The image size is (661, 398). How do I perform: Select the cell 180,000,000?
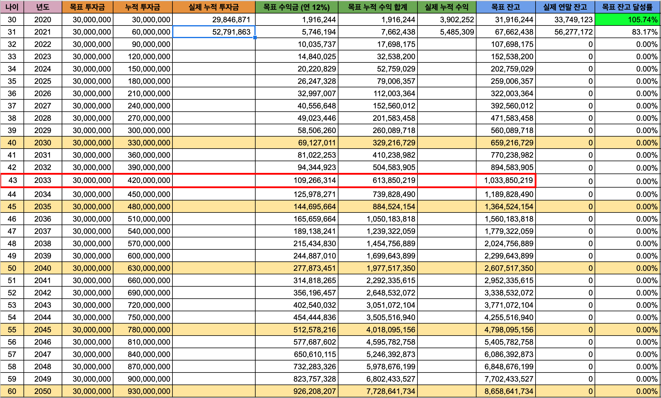click(143, 81)
